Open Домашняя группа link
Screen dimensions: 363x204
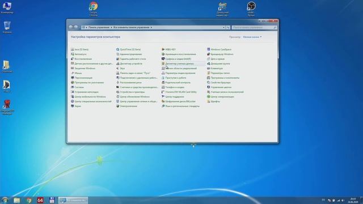(x=220, y=63)
